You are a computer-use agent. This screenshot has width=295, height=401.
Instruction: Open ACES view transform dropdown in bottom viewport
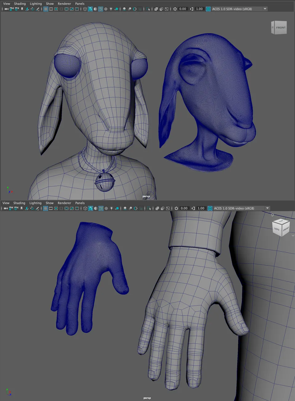(241, 208)
